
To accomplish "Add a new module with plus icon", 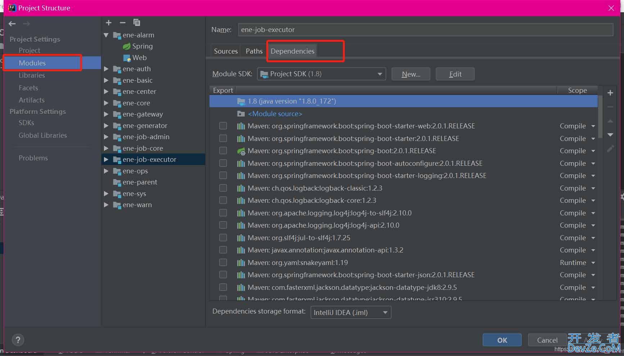I will (x=109, y=23).
